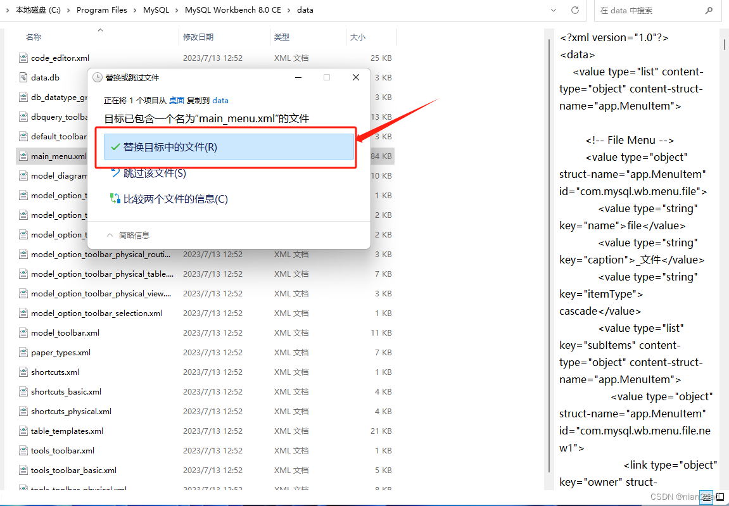Click the table_templates.xml file icon
The height and width of the screenshot is (506, 729).
click(x=23, y=431)
